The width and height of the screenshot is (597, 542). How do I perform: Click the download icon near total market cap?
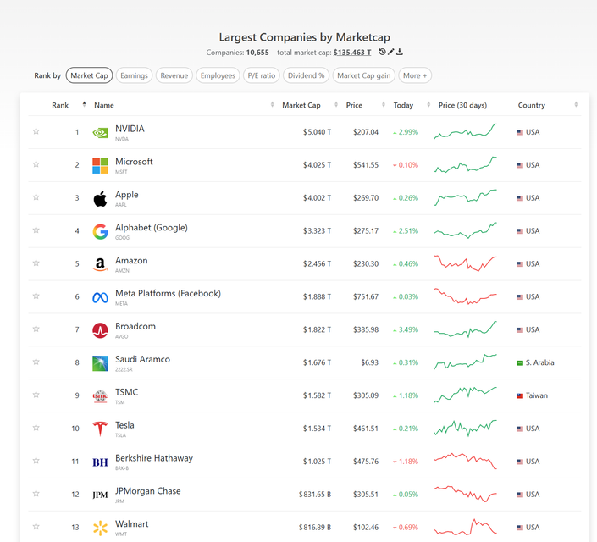(400, 52)
